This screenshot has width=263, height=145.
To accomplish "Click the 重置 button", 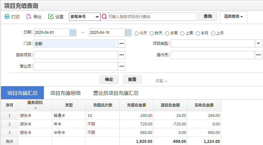I will 132,80.
